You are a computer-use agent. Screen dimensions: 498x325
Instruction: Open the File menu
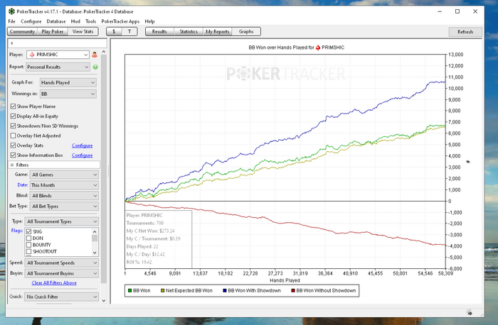(x=12, y=21)
